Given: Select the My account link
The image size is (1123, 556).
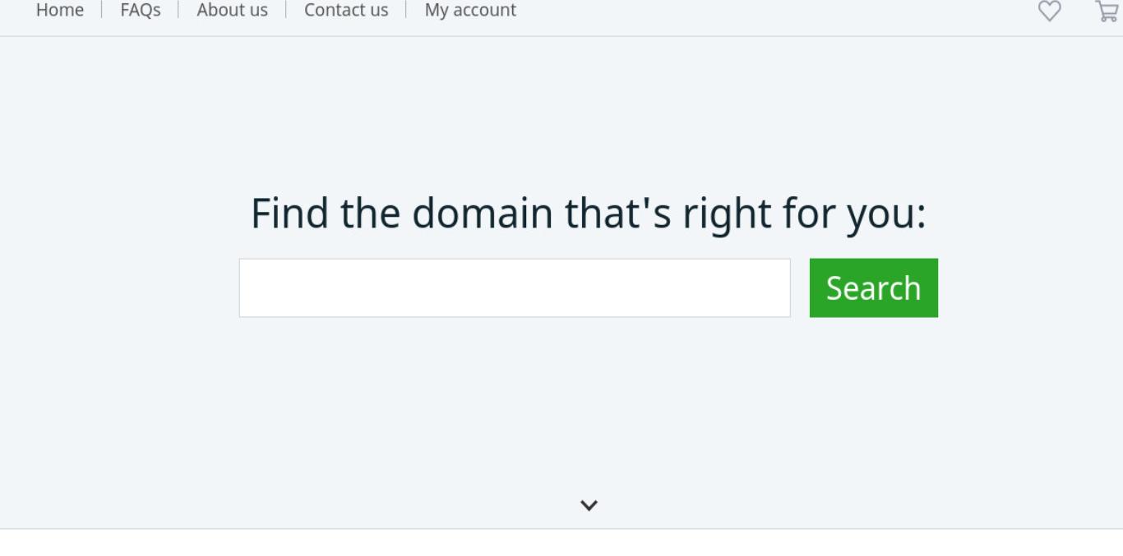Looking at the screenshot, I should pos(470,10).
